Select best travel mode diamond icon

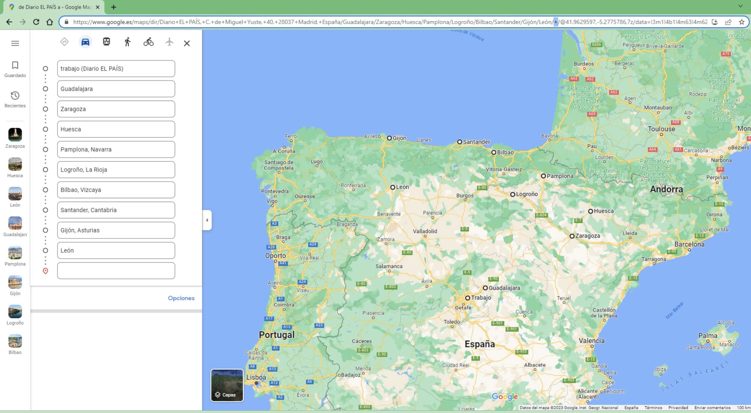point(64,42)
